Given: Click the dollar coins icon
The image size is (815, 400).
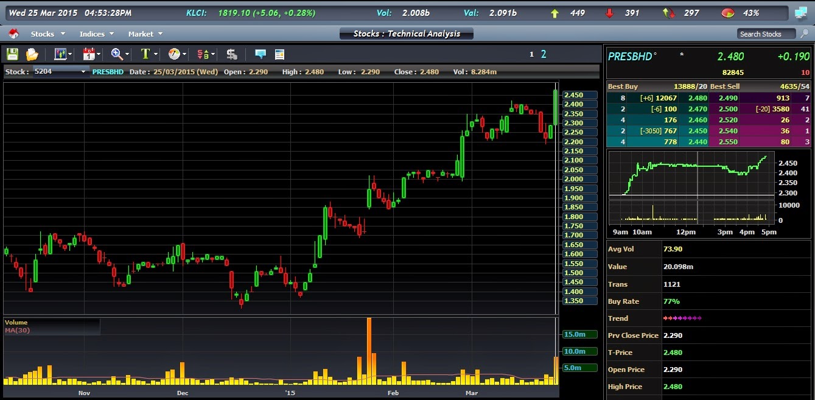Looking at the screenshot, I should (x=232, y=54).
